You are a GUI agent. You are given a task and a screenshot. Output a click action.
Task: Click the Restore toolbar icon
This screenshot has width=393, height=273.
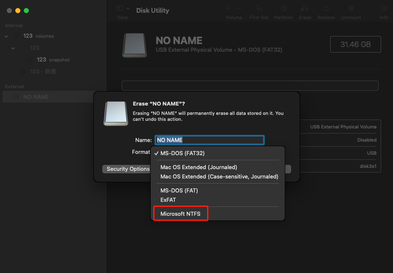[326, 9]
